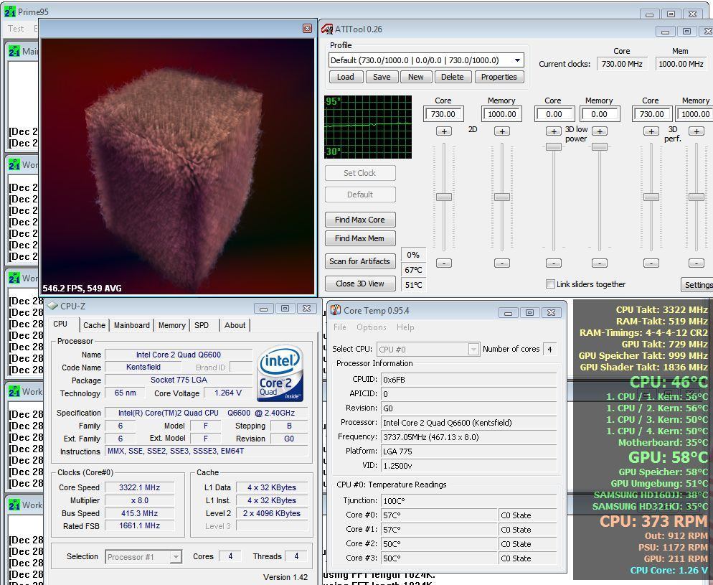Click the Find Max Mem button
Image resolution: width=713 pixels, height=585 pixels.
[x=359, y=238]
